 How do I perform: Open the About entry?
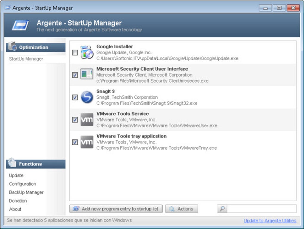pos(15,209)
